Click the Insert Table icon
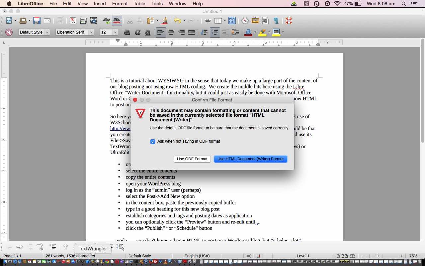The image size is (425, 266). click(x=218, y=21)
